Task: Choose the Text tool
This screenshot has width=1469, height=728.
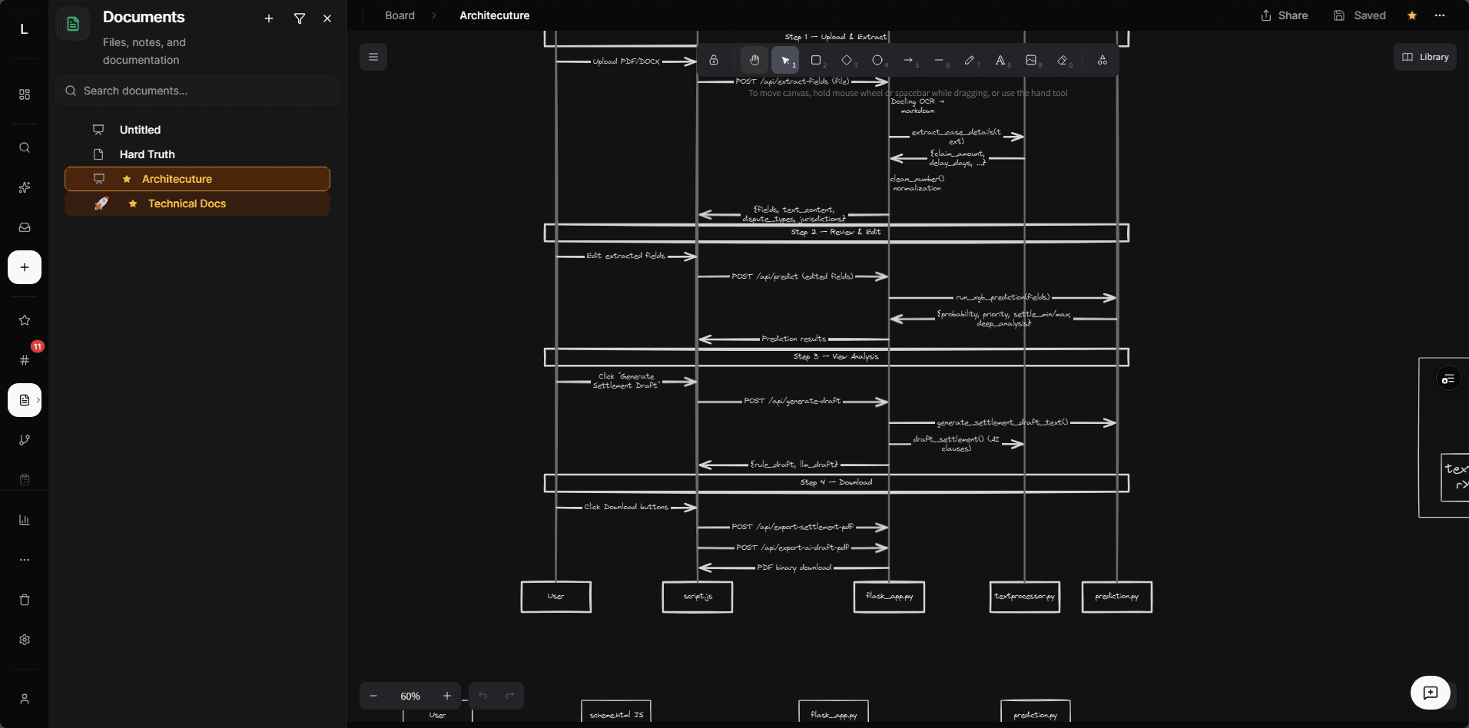Action: pyautogui.click(x=1001, y=60)
